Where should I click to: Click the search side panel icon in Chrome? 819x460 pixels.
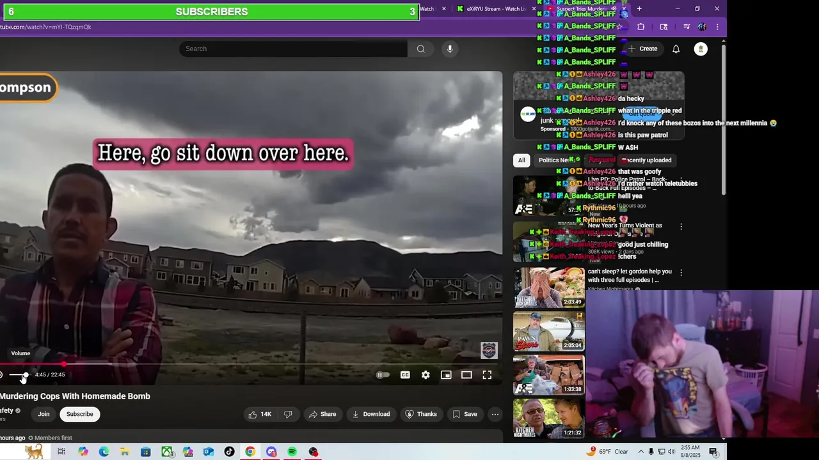[664, 27]
